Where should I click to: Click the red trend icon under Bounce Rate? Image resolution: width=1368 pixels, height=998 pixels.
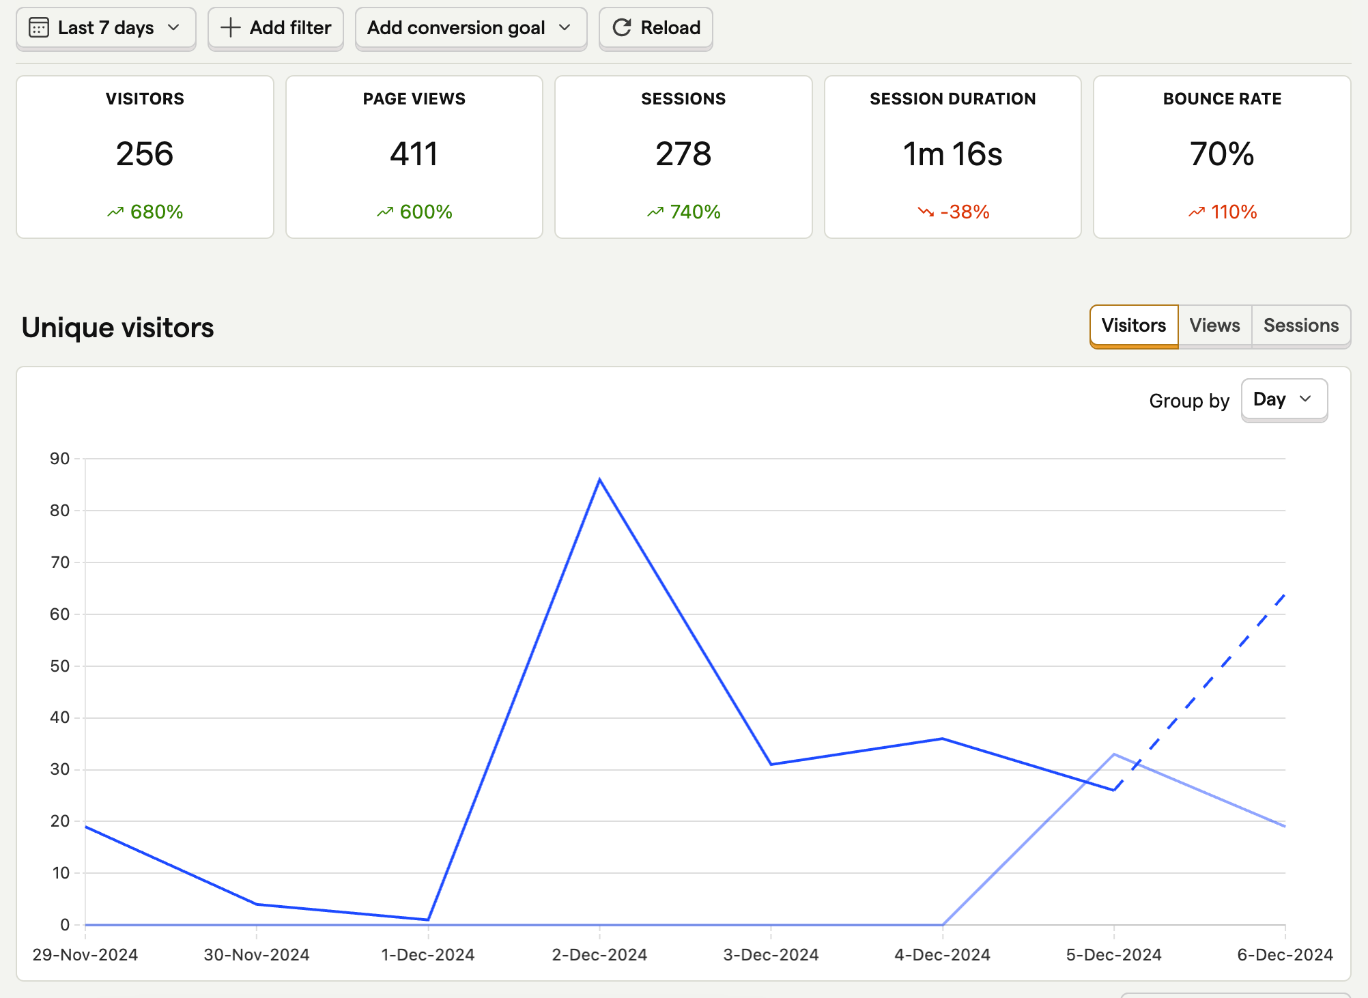(x=1197, y=212)
